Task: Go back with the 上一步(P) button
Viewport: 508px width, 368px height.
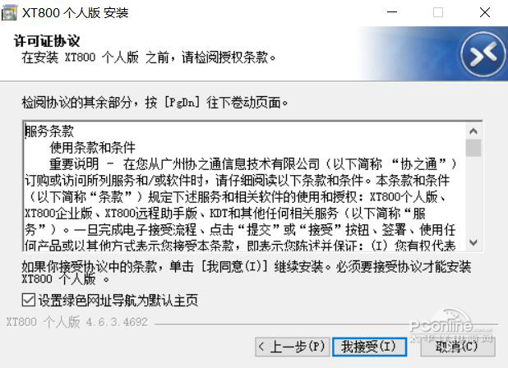Action: (293, 347)
